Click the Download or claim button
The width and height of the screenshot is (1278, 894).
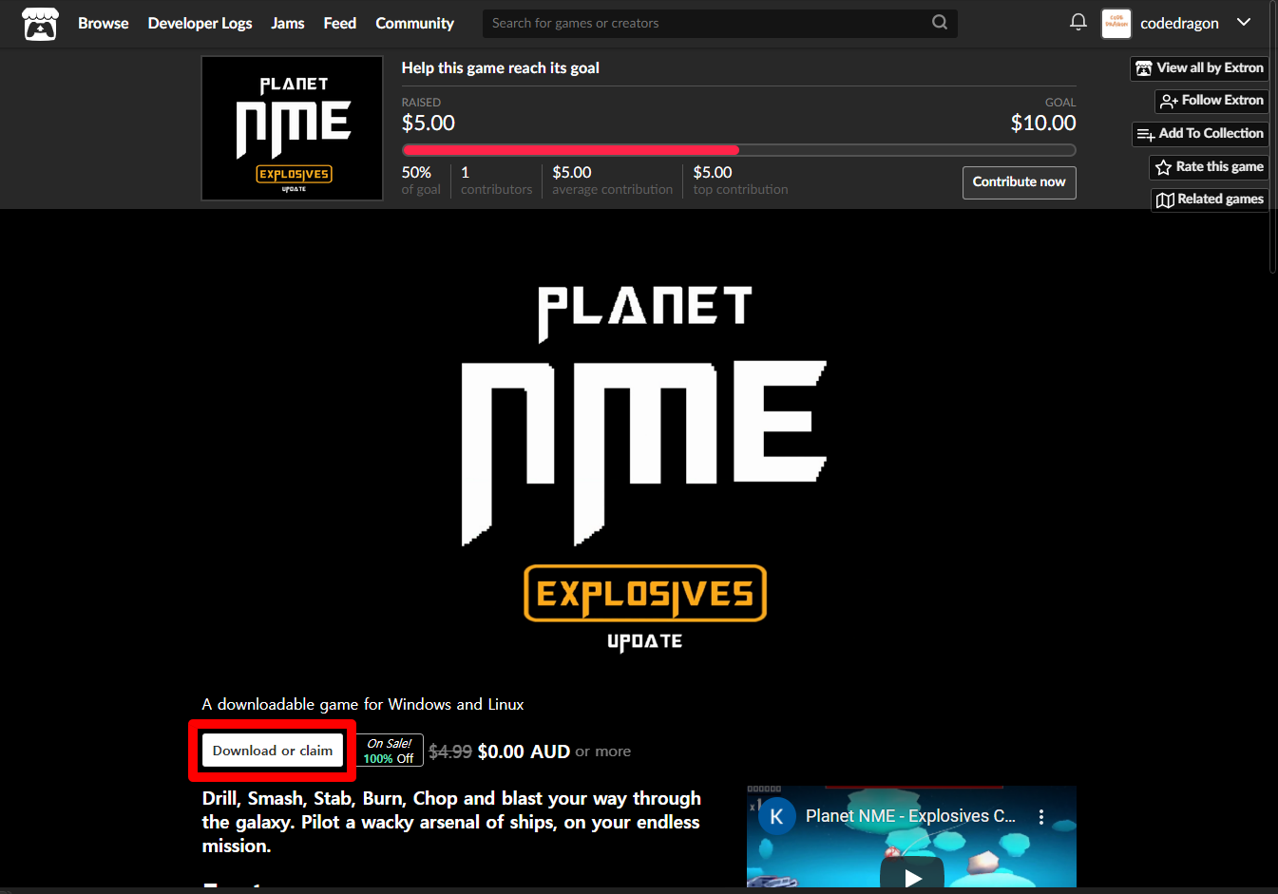273,751
